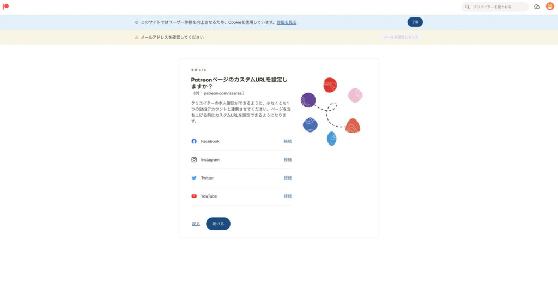
Task: Click the custom URL heading text
Action: point(239,83)
